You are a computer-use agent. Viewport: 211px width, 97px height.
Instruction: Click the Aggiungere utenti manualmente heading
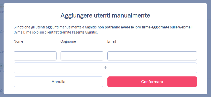coord(105,15)
